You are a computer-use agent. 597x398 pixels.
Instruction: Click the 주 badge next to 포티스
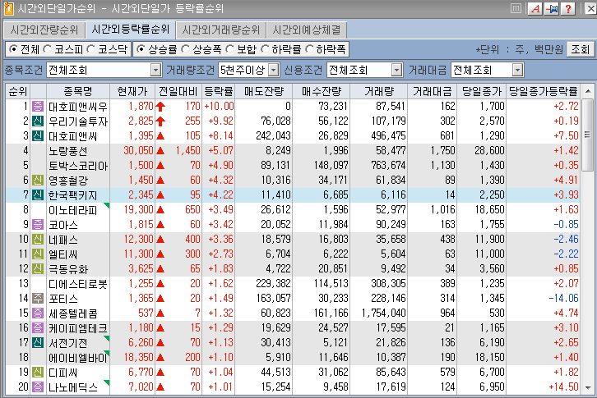click(x=38, y=299)
